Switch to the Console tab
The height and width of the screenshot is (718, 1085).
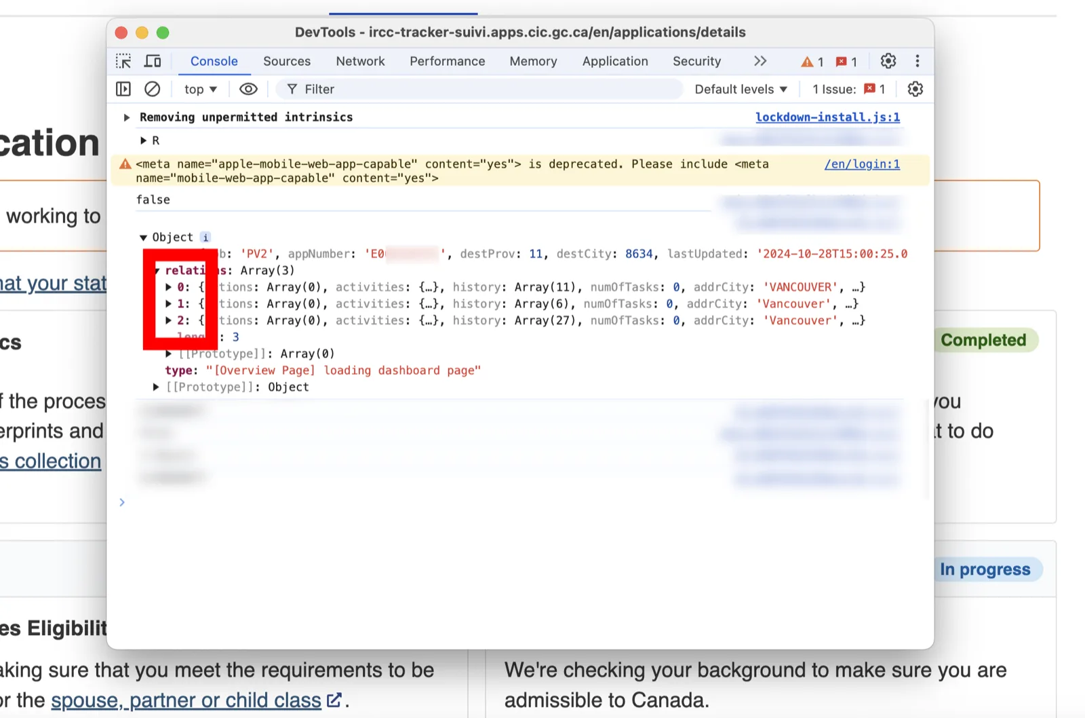pos(214,61)
